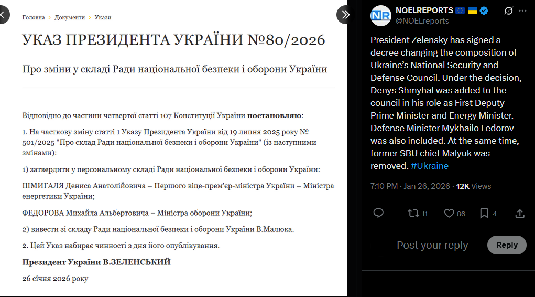Click the Головна breadcrumb in the image
Image resolution: width=535 pixels, height=297 pixels.
click(34, 17)
